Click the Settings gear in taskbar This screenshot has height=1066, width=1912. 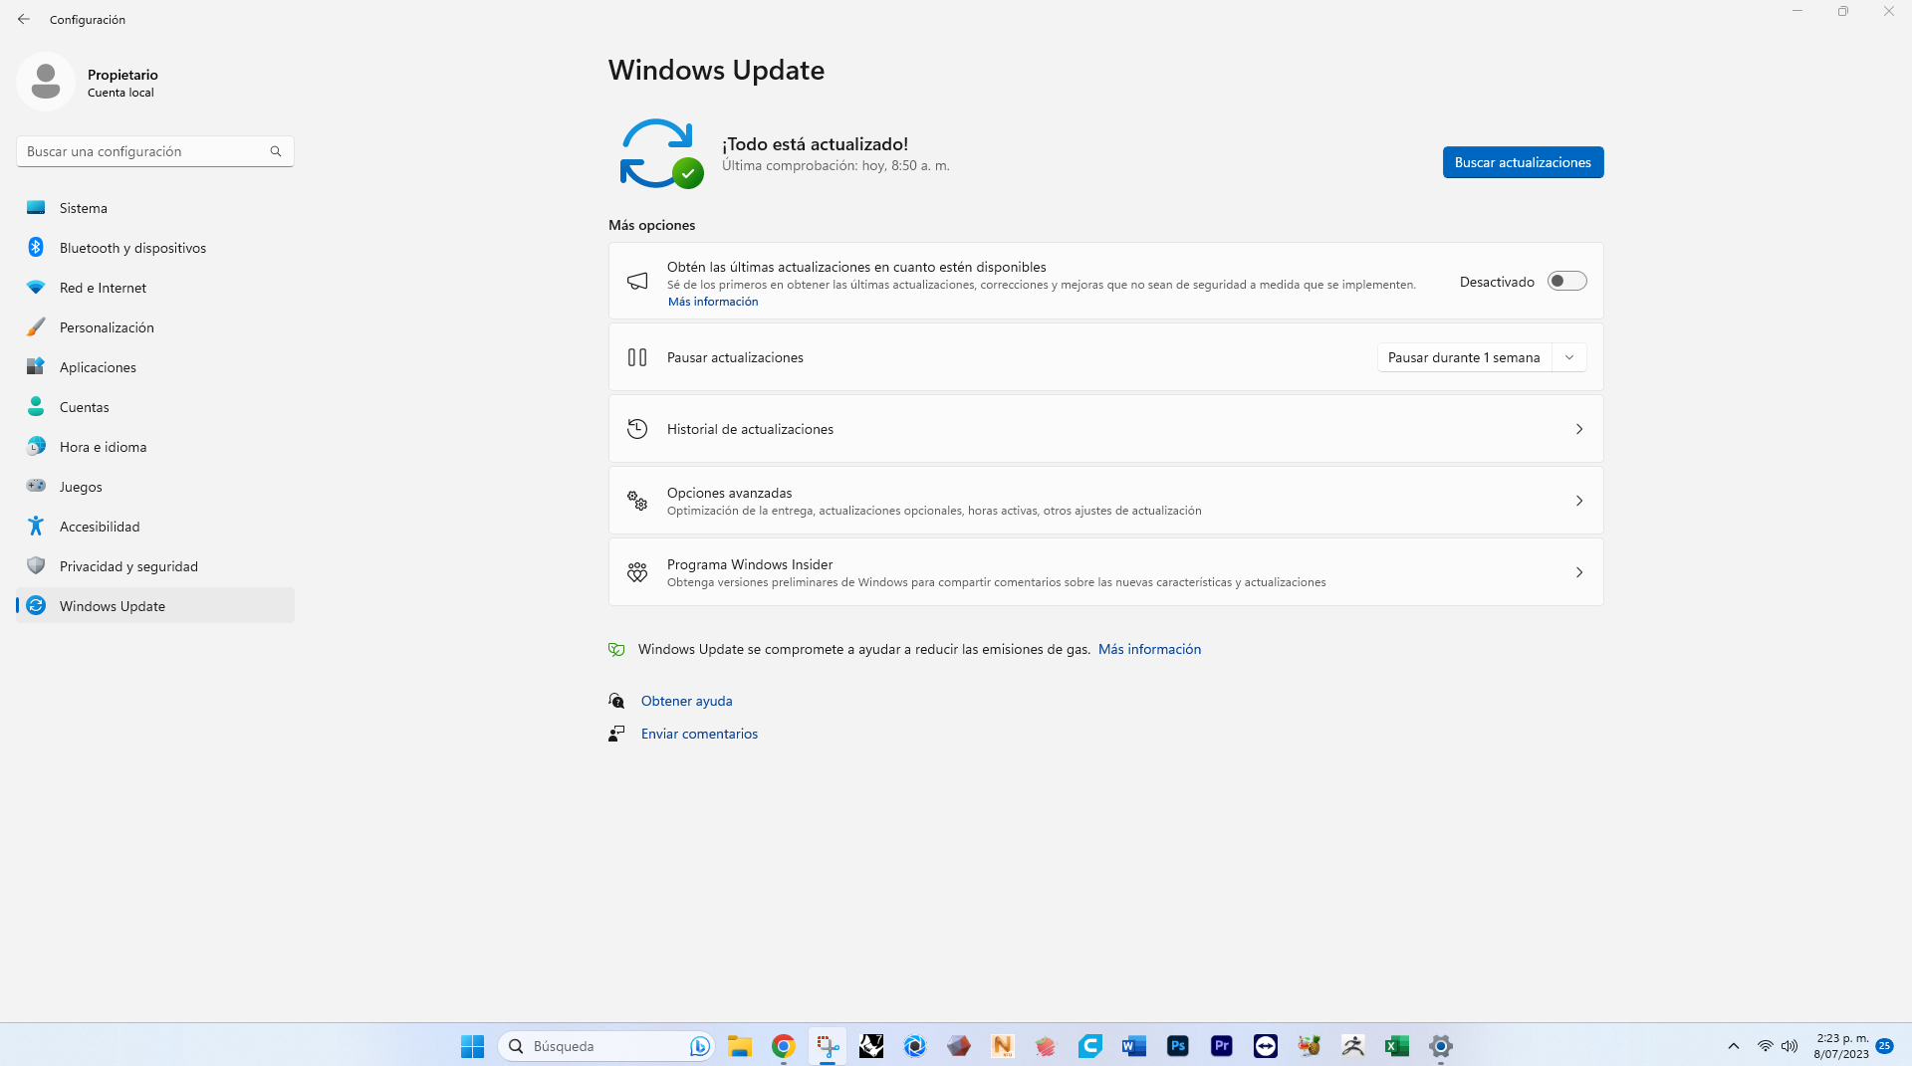coord(1441,1046)
